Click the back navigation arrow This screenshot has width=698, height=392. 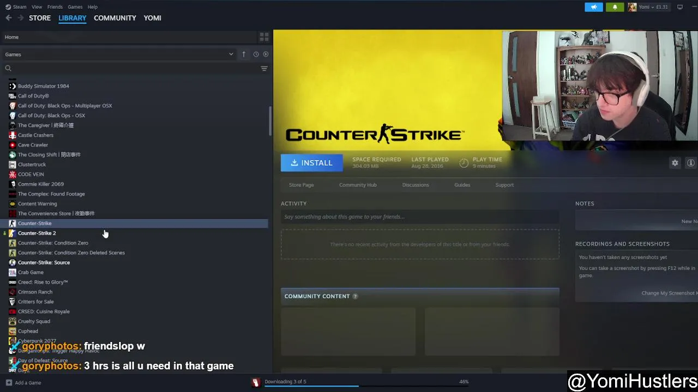click(9, 18)
